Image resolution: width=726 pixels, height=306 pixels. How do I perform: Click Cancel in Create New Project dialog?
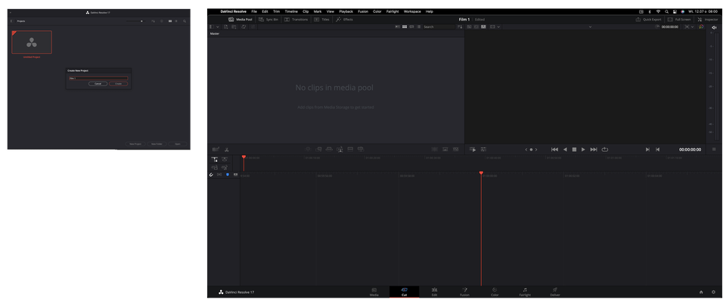click(98, 84)
